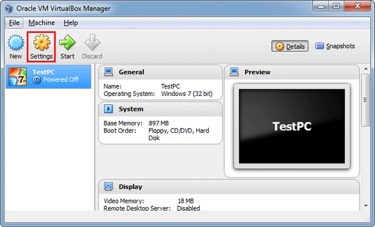
Task: Click the 'Video Memory:' label
Action: [x=124, y=201]
